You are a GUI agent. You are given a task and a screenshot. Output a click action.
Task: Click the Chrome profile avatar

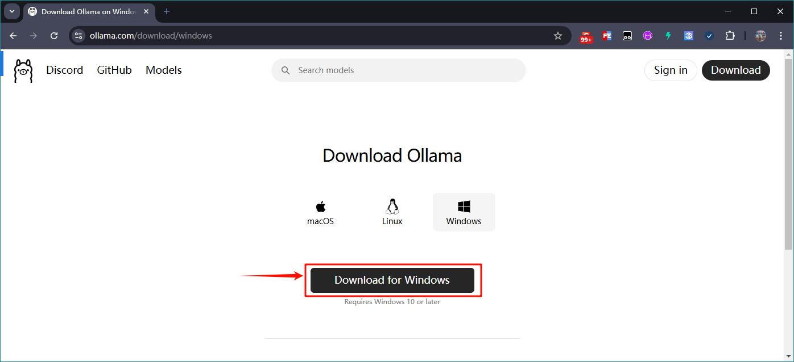tap(760, 35)
